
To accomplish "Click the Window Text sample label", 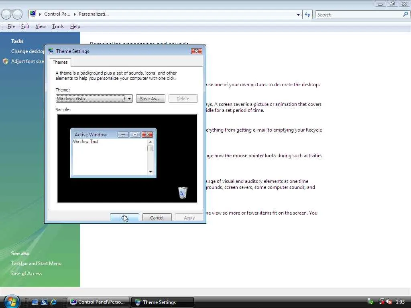I will pyautogui.click(x=85, y=142).
